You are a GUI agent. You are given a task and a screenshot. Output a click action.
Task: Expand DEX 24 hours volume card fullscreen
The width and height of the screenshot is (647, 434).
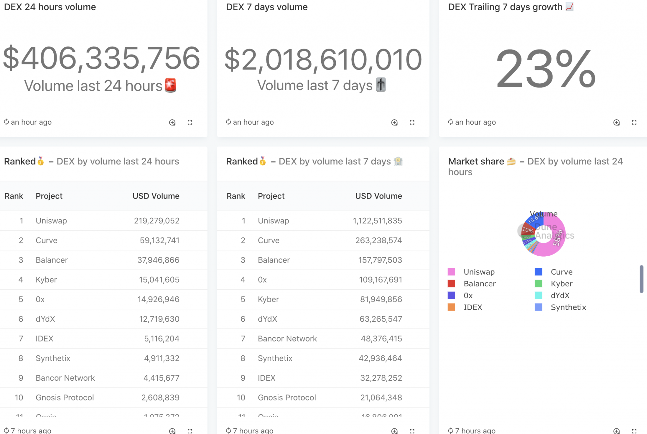[x=190, y=122]
